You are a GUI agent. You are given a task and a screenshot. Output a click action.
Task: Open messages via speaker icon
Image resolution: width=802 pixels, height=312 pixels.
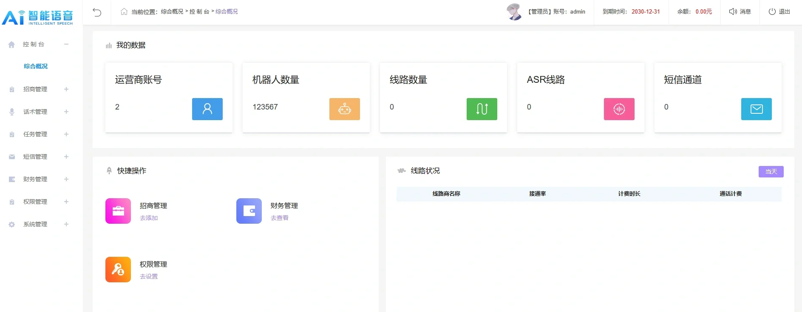pos(733,11)
